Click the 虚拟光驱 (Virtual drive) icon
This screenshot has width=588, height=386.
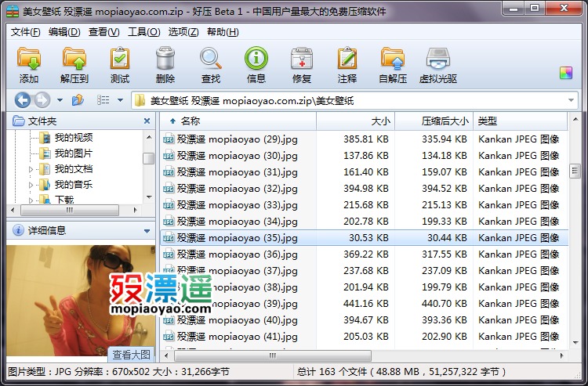438,64
